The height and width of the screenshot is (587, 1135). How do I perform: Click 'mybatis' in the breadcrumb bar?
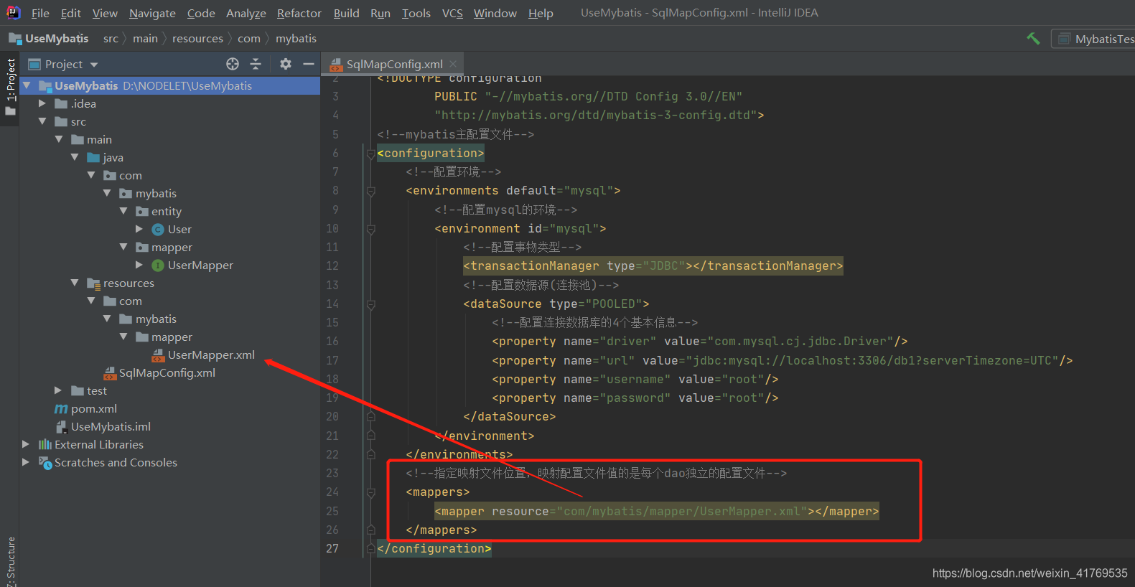pyautogui.click(x=296, y=39)
